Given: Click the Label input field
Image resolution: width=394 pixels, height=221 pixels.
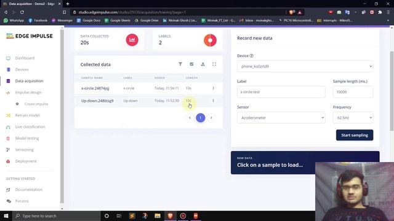Looking at the screenshot, I should [x=281, y=92].
